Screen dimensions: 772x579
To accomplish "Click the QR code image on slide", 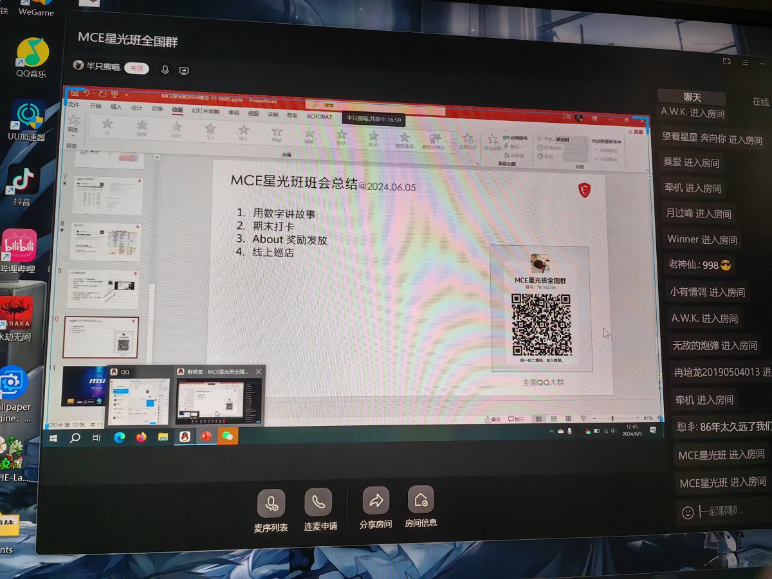I will (x=541, y=324).
